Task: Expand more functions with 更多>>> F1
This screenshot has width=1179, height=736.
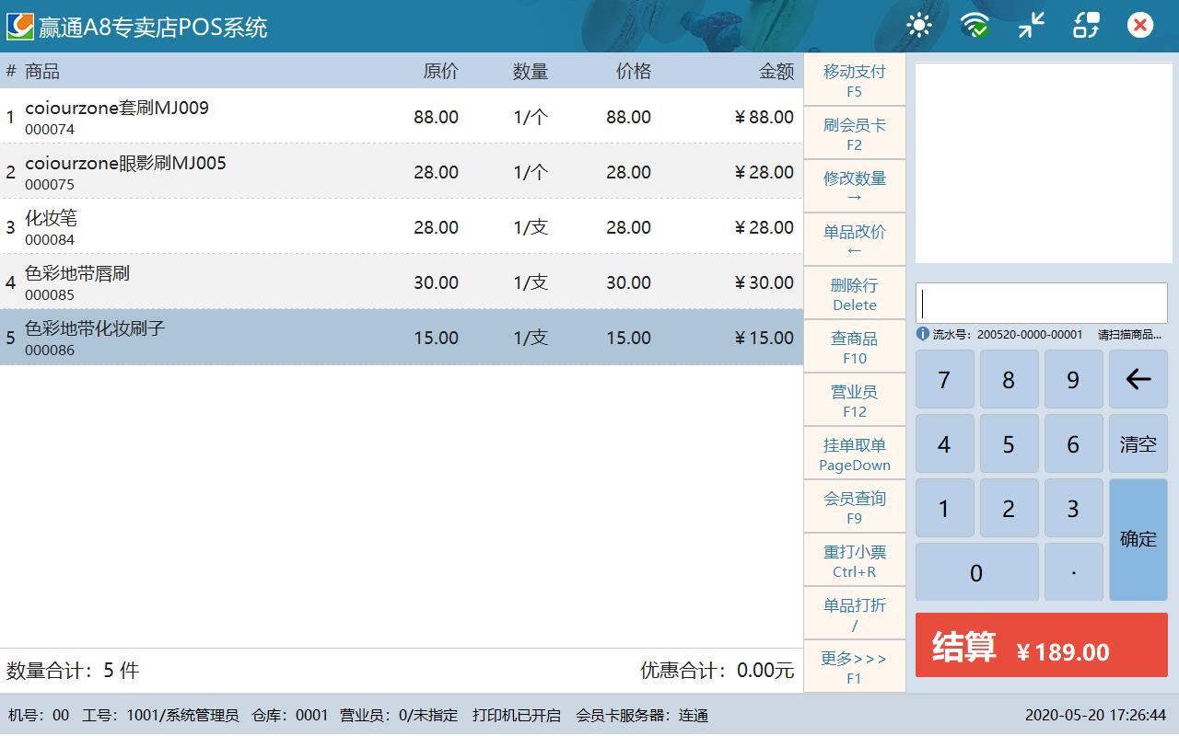Action: (x=854, y=667)
